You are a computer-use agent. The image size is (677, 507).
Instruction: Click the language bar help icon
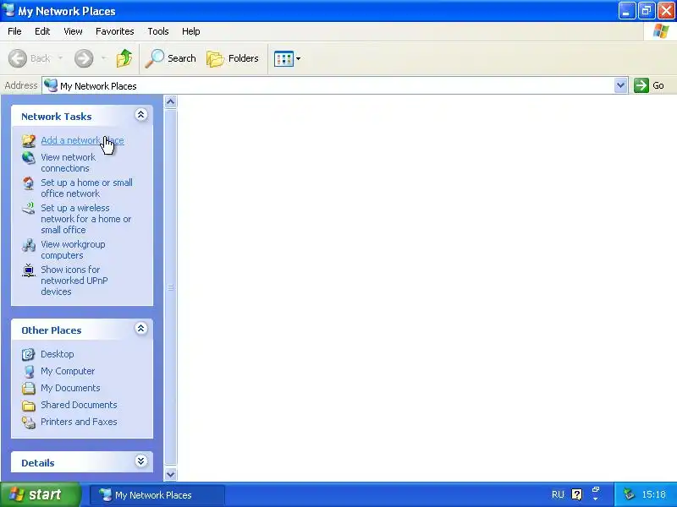[577, 494]
